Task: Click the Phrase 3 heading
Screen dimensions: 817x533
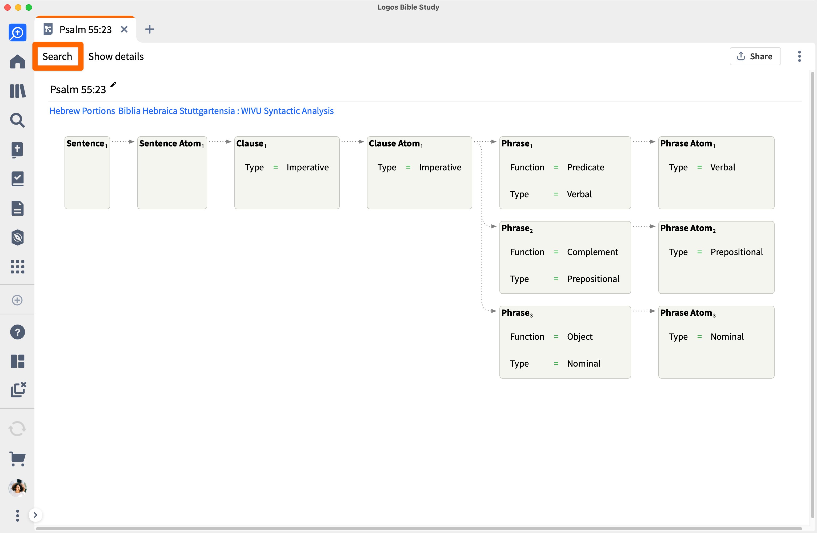Action: tap(517, 313)
